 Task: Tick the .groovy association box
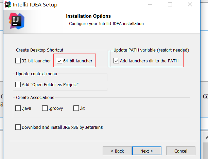point(45,108)
